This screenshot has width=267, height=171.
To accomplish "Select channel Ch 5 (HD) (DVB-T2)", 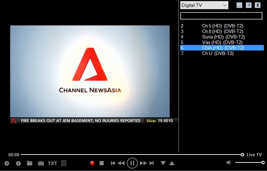I will coord(222,26).
